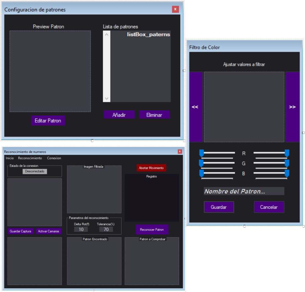Start recognition with Reconocer Patron
305x292 pixels.
click(152, 229)
